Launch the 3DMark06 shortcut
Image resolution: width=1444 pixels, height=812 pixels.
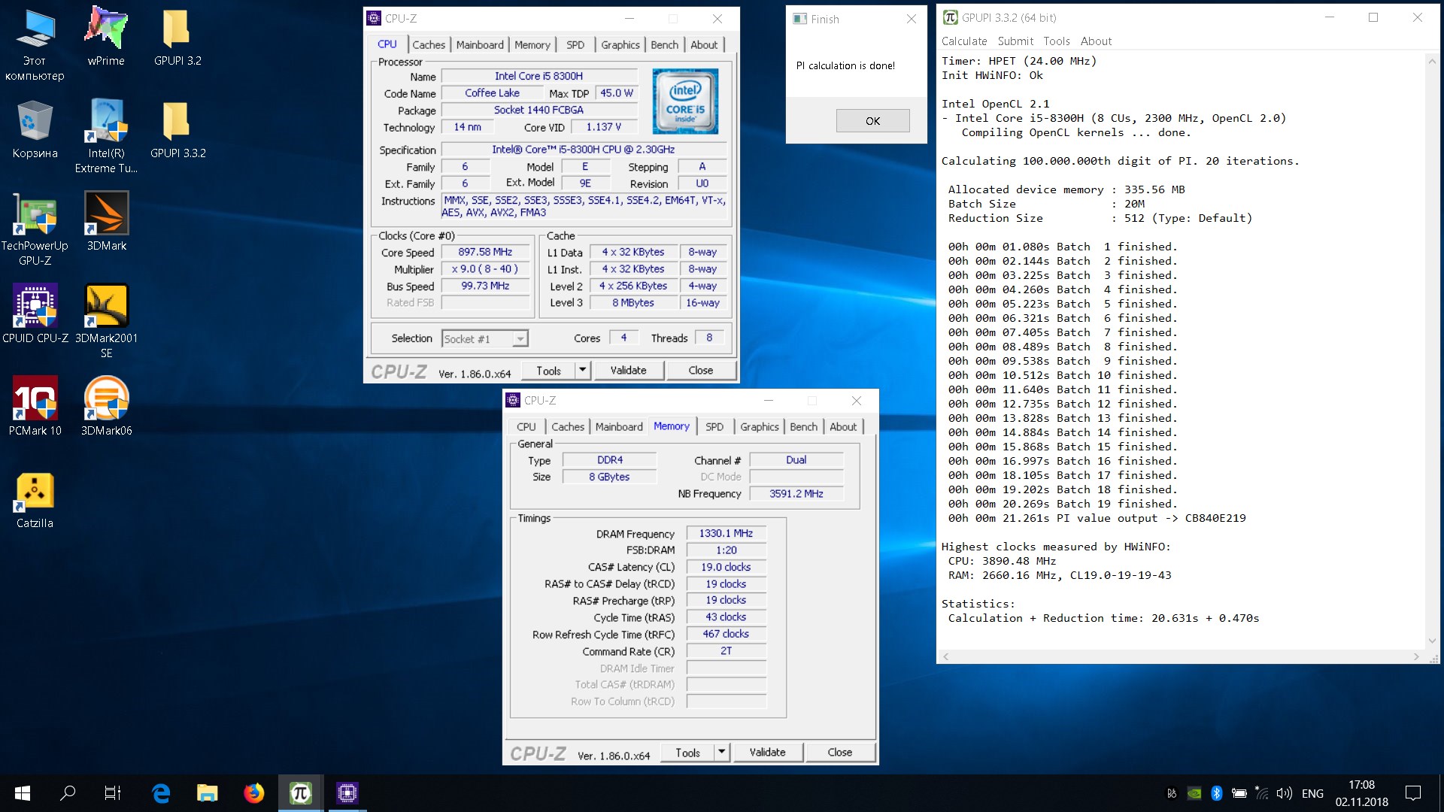point(106,406)
